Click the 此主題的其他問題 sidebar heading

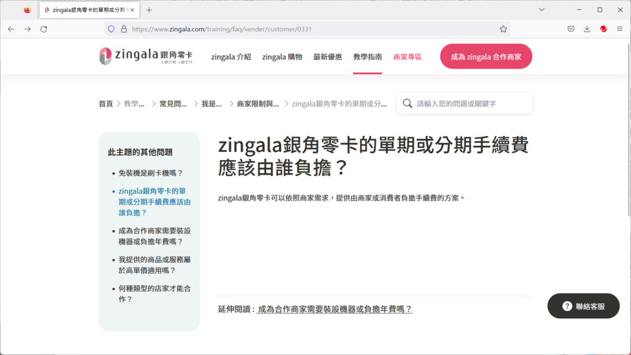point(140,152)
